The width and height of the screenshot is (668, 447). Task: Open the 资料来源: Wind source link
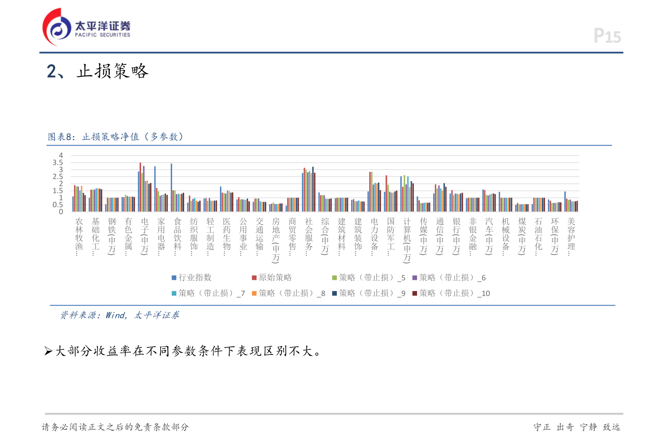[x=120, y=315]
